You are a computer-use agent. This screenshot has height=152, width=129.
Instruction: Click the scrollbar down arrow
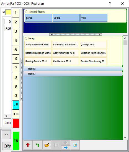125,138
